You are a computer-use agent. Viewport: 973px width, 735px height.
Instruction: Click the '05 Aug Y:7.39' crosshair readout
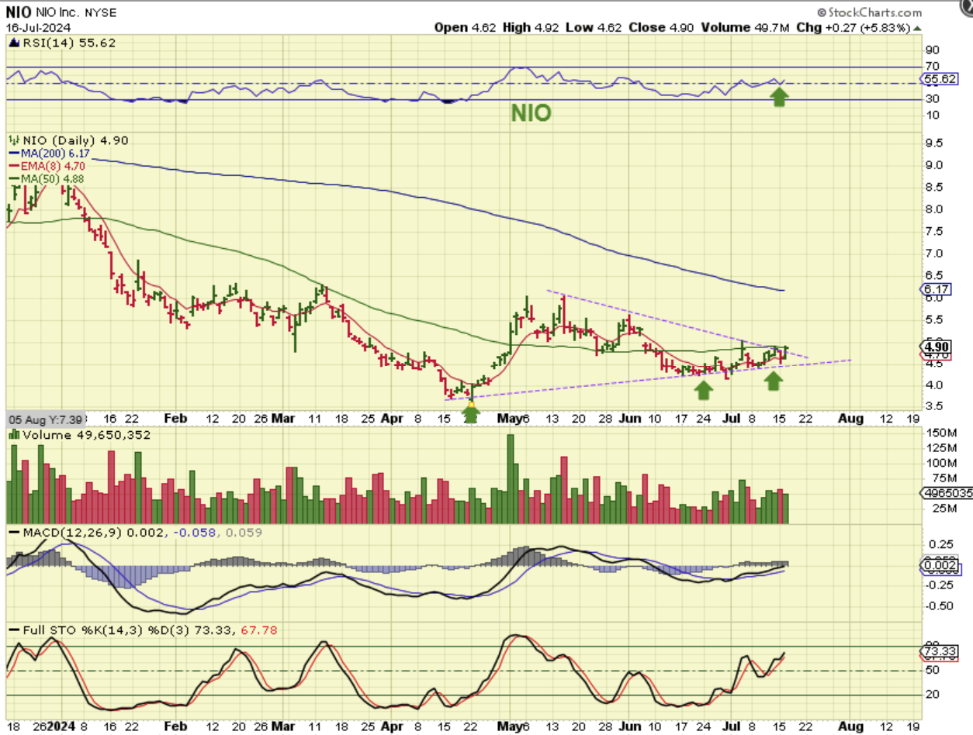(x=44, y=419)
